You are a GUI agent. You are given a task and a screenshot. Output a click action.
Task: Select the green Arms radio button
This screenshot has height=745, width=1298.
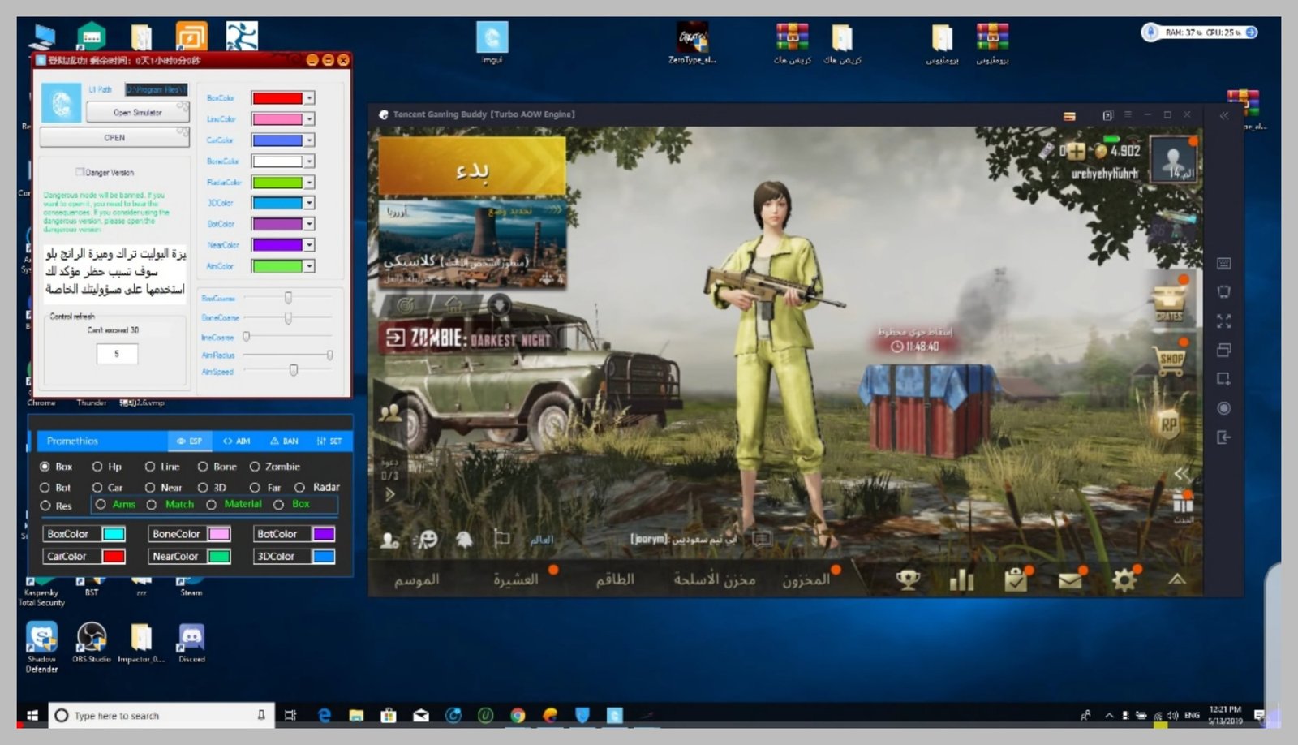coord(101,504)
